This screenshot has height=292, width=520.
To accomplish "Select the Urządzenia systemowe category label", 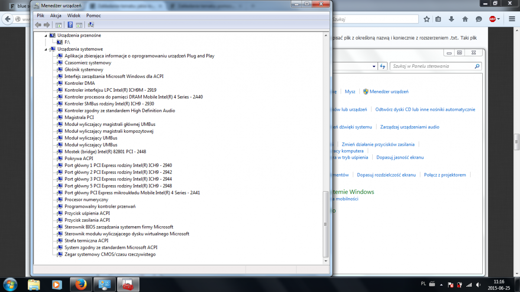I will pos(80,49).
